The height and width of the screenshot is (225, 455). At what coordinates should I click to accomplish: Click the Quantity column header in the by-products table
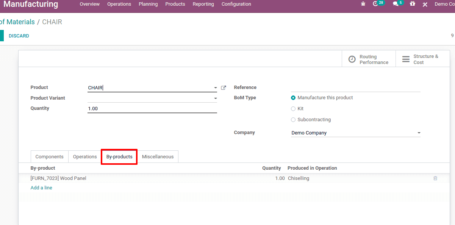pyautogui.click(x=272, y=168)
